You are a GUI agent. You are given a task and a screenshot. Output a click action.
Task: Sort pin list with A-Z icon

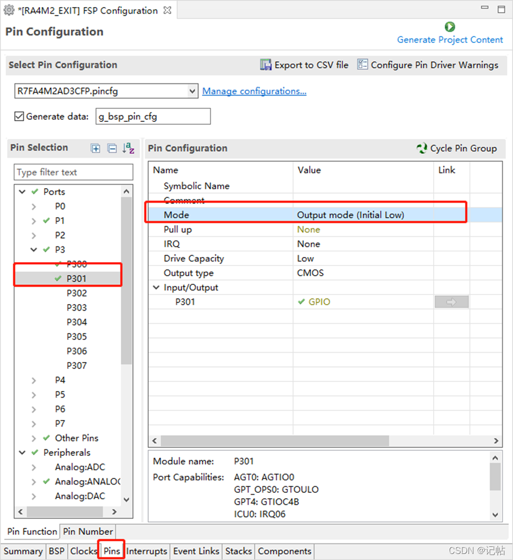129,148
